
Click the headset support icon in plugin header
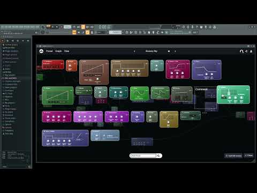click(x=241, y=51)
